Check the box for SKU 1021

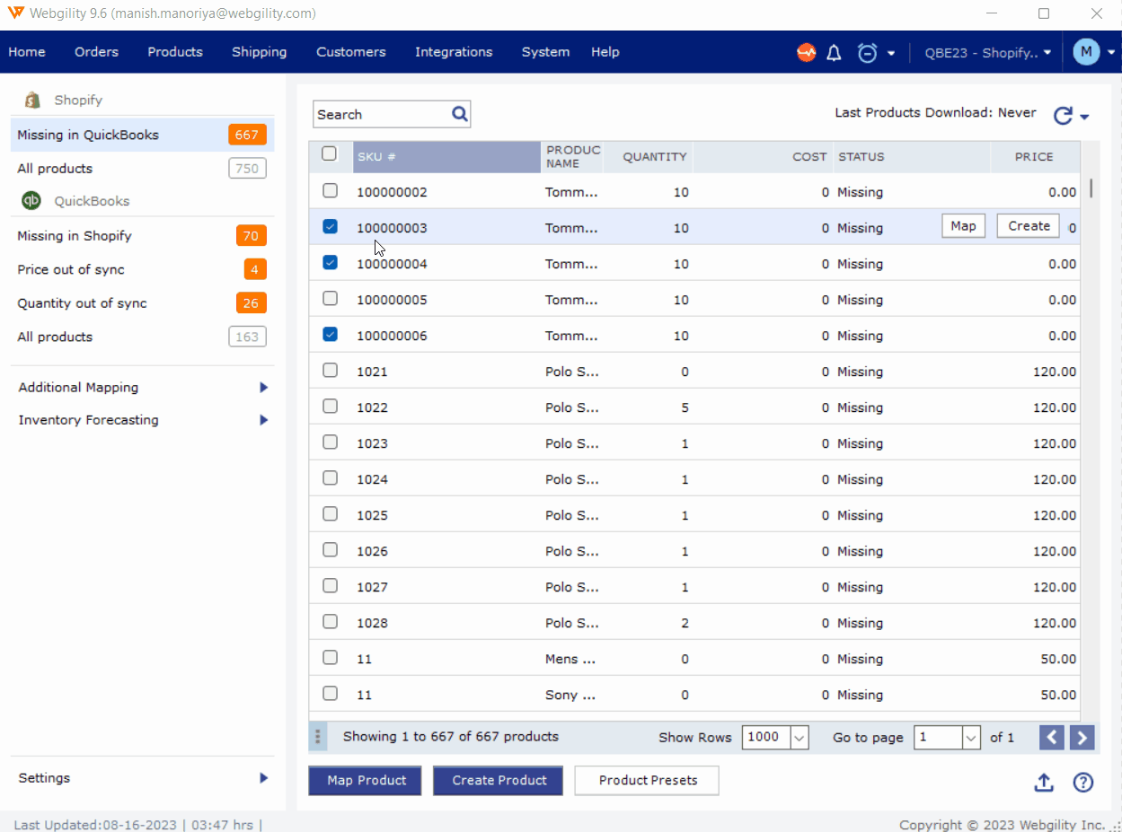(330, 371)
